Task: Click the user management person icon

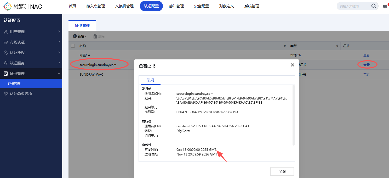Action: point(6,32)
